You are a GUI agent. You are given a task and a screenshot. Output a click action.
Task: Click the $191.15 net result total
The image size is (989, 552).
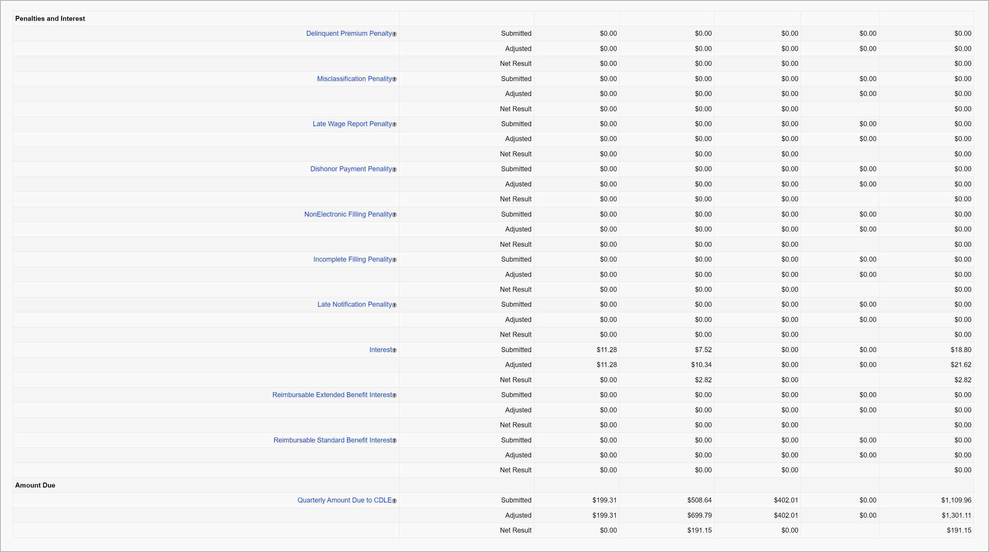959,530
